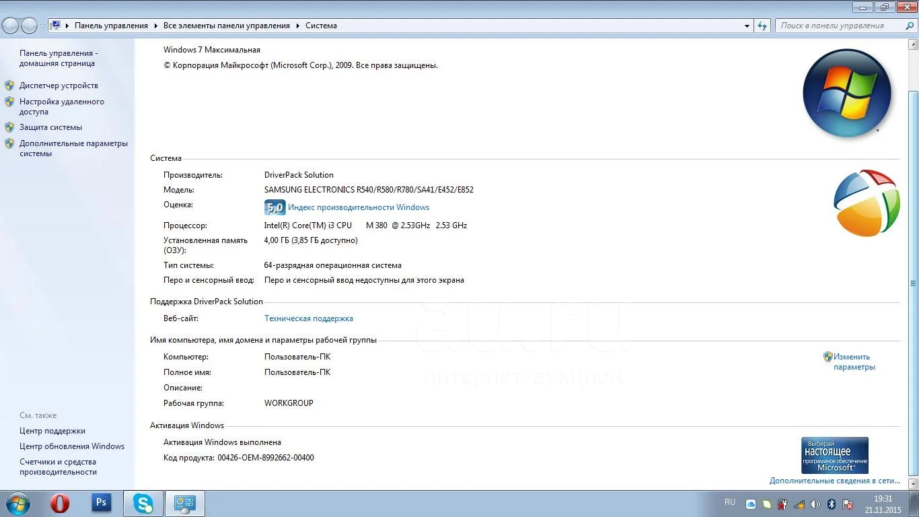The height and width of the screenshot is (517, 919).
Task: Open Центр обновления Windows link
Action: click(72, 446)
